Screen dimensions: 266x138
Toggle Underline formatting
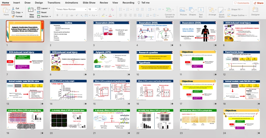pyautogui.click(x=67, y=15)
